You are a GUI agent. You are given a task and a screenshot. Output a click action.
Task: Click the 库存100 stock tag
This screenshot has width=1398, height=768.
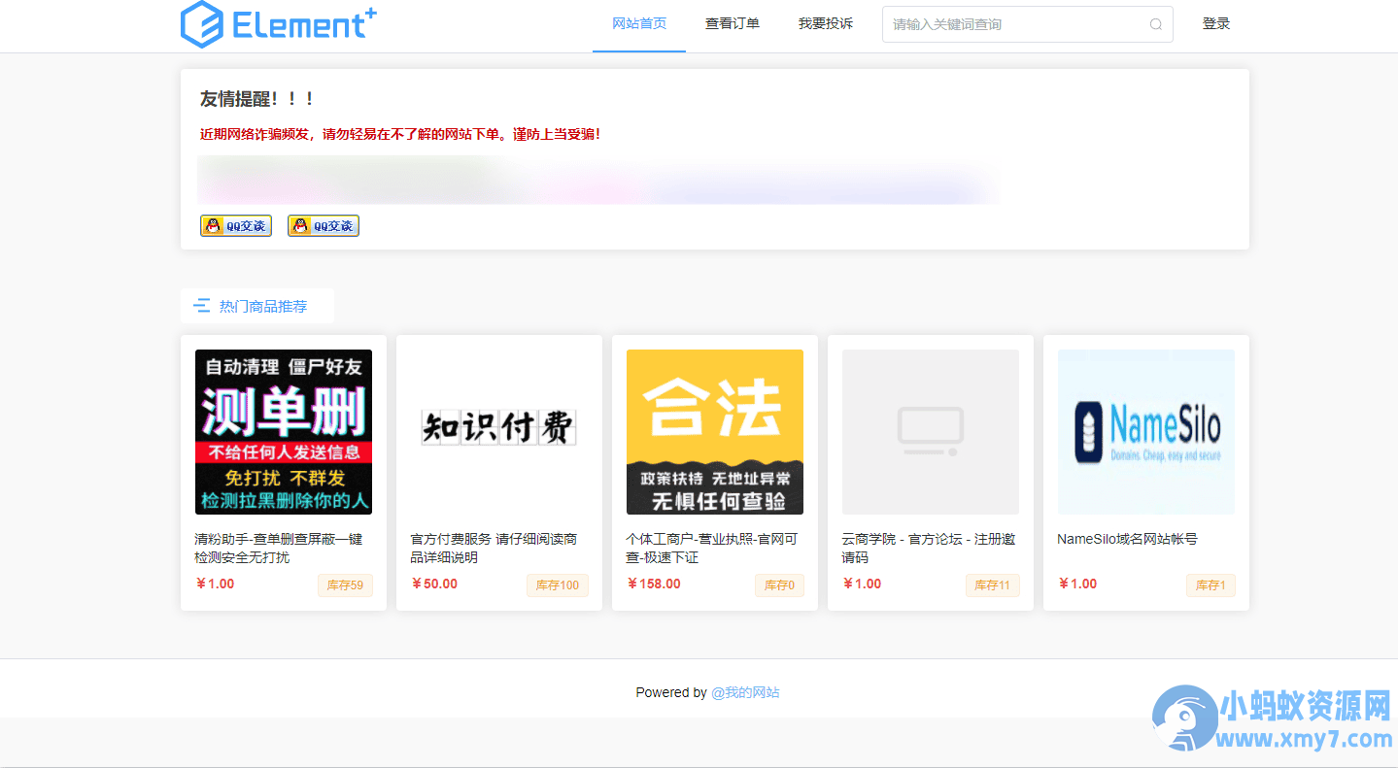point(558,585)
